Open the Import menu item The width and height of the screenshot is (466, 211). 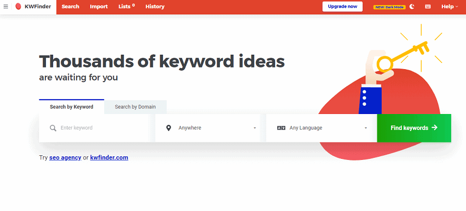tap(99, 7)
